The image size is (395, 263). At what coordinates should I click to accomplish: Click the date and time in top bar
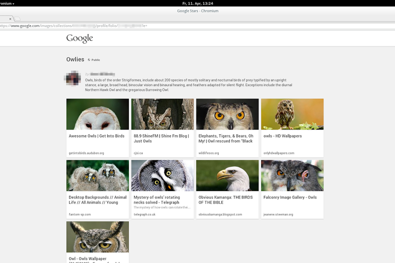[x=197, y=3]
